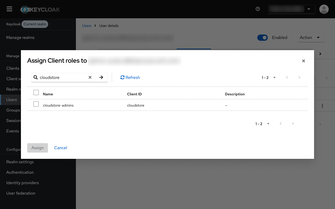Click the user avatar icon

pyautogui.click(x=324, y=9)
